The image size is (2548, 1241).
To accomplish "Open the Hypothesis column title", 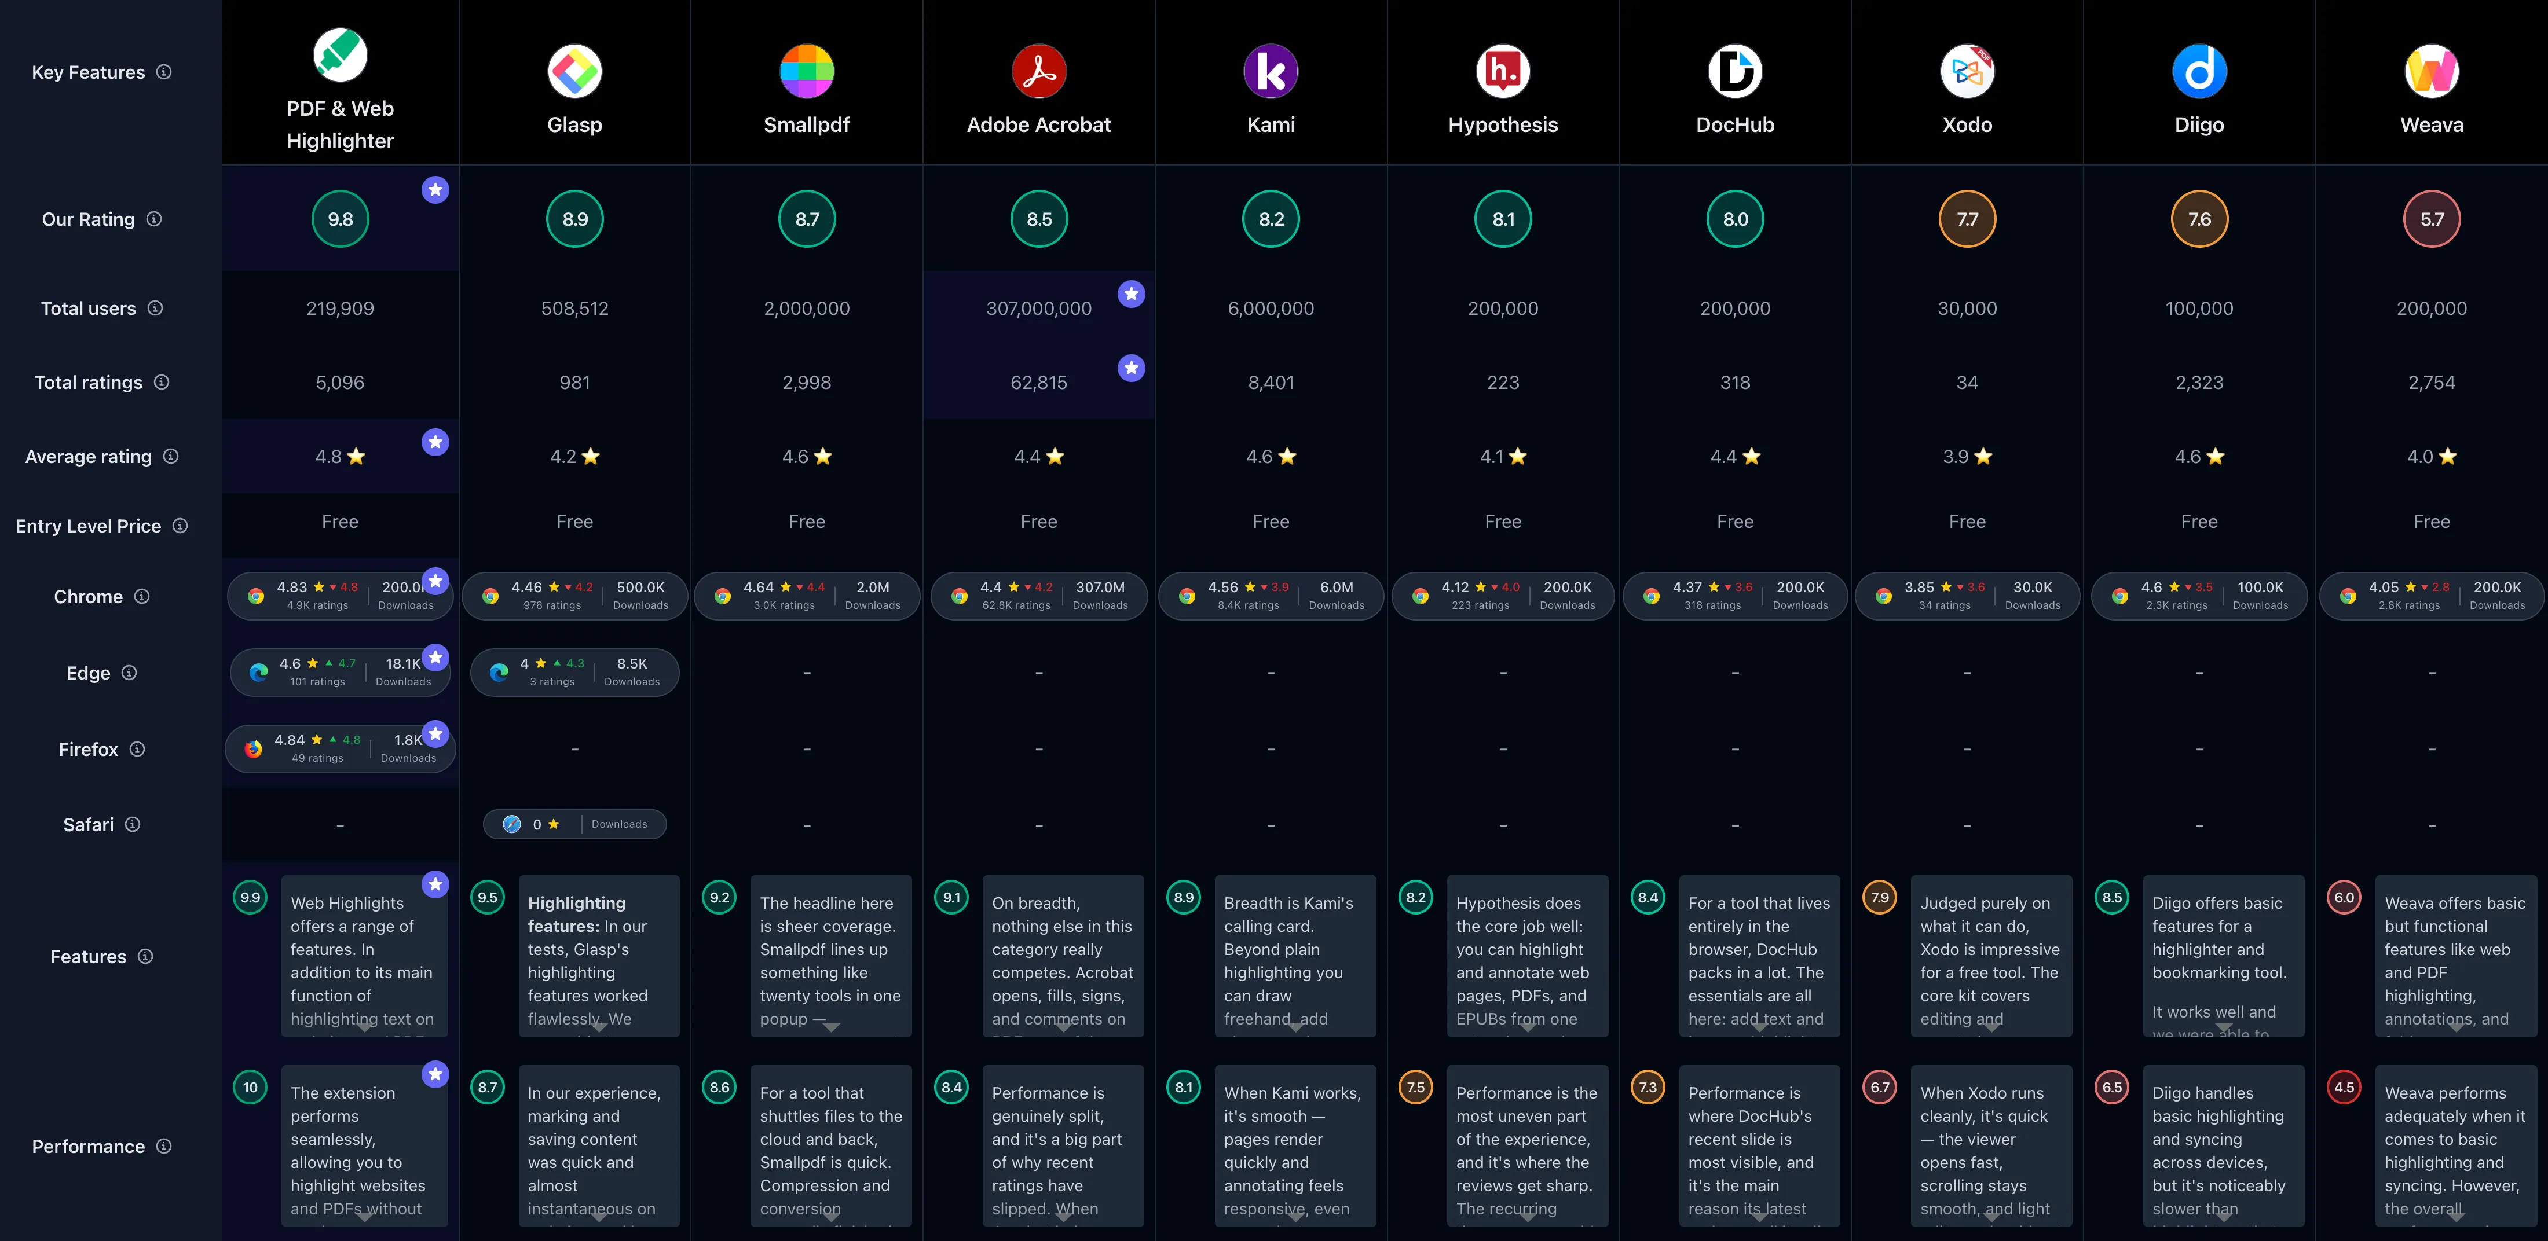I will pyautogui.click(x=1503, y=124).
